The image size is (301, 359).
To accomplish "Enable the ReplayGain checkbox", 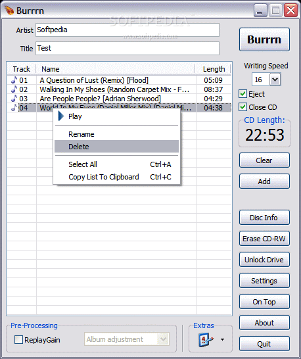I will click(18, 339).
